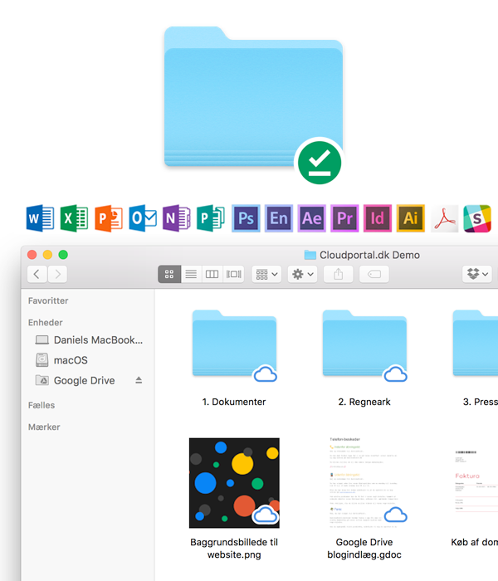
Task: Open the Adobe Acrobat PDF icon
Action: tap(445, 218)
